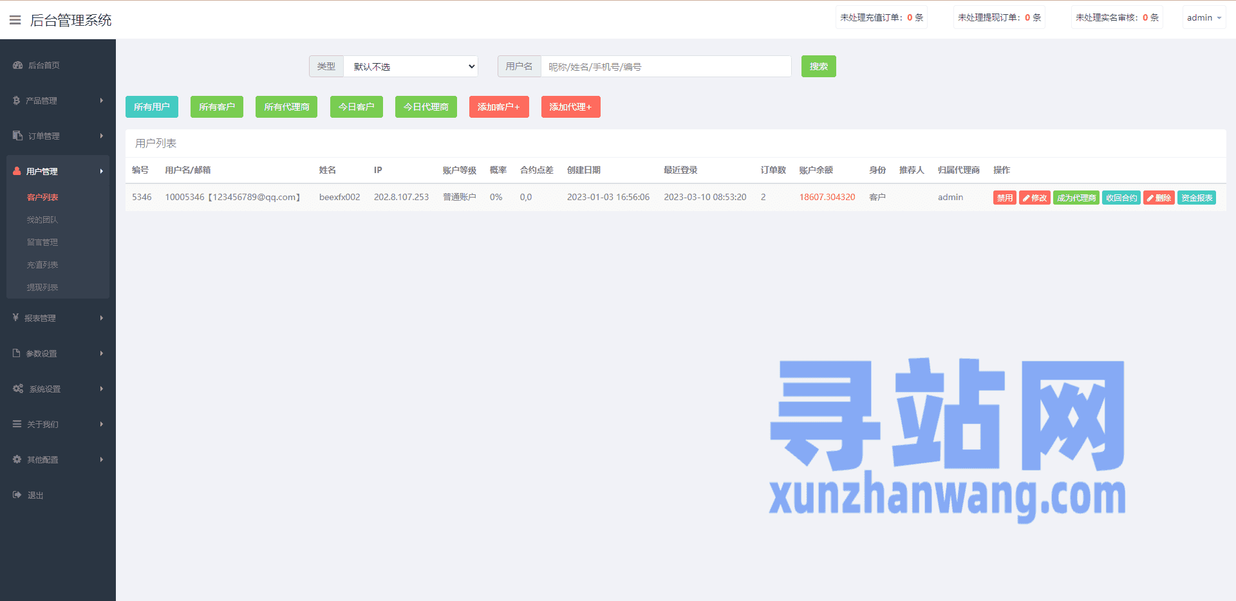Click 成为代理商 for user 10005346
1236x601 pixels.
click(x=1076, y=198)
